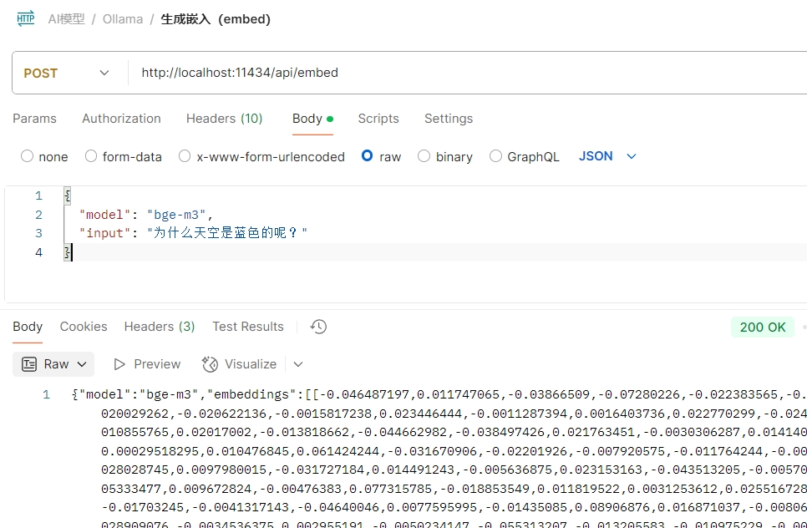807x528 pixels.
Task: Click the HTTP request icon in the breadcrumb
Action: point(25,18)
